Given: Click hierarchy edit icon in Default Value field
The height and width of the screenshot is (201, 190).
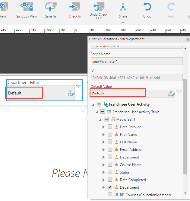Looking at the screenshot, I should (x=171, y=94).
